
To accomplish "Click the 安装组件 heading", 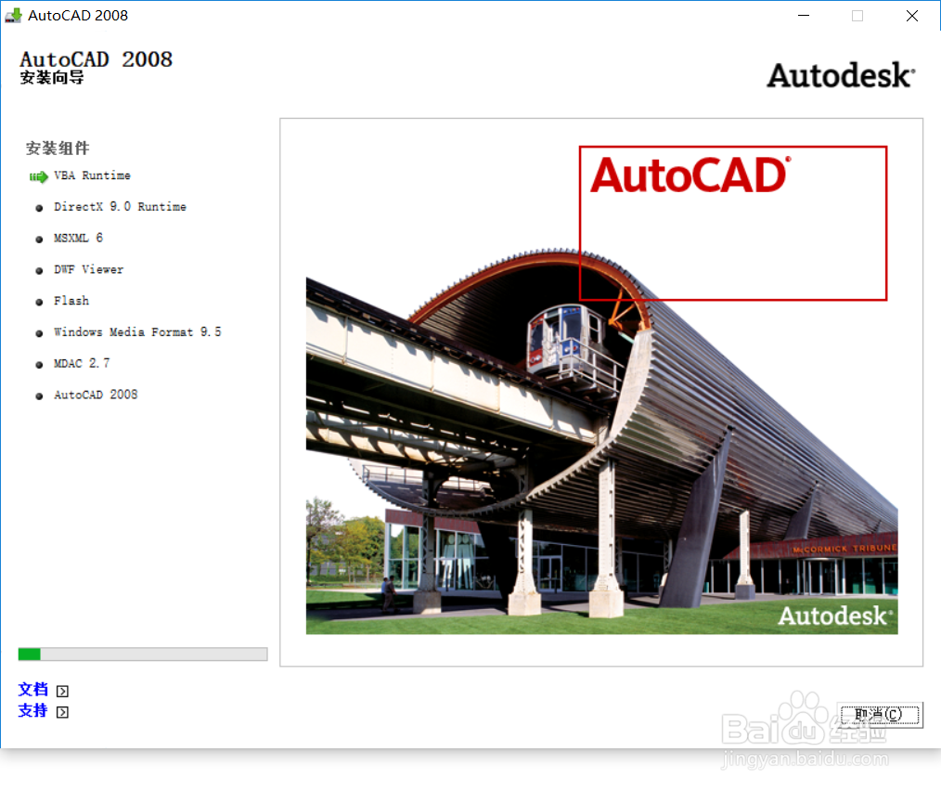I will coord(58,149).
